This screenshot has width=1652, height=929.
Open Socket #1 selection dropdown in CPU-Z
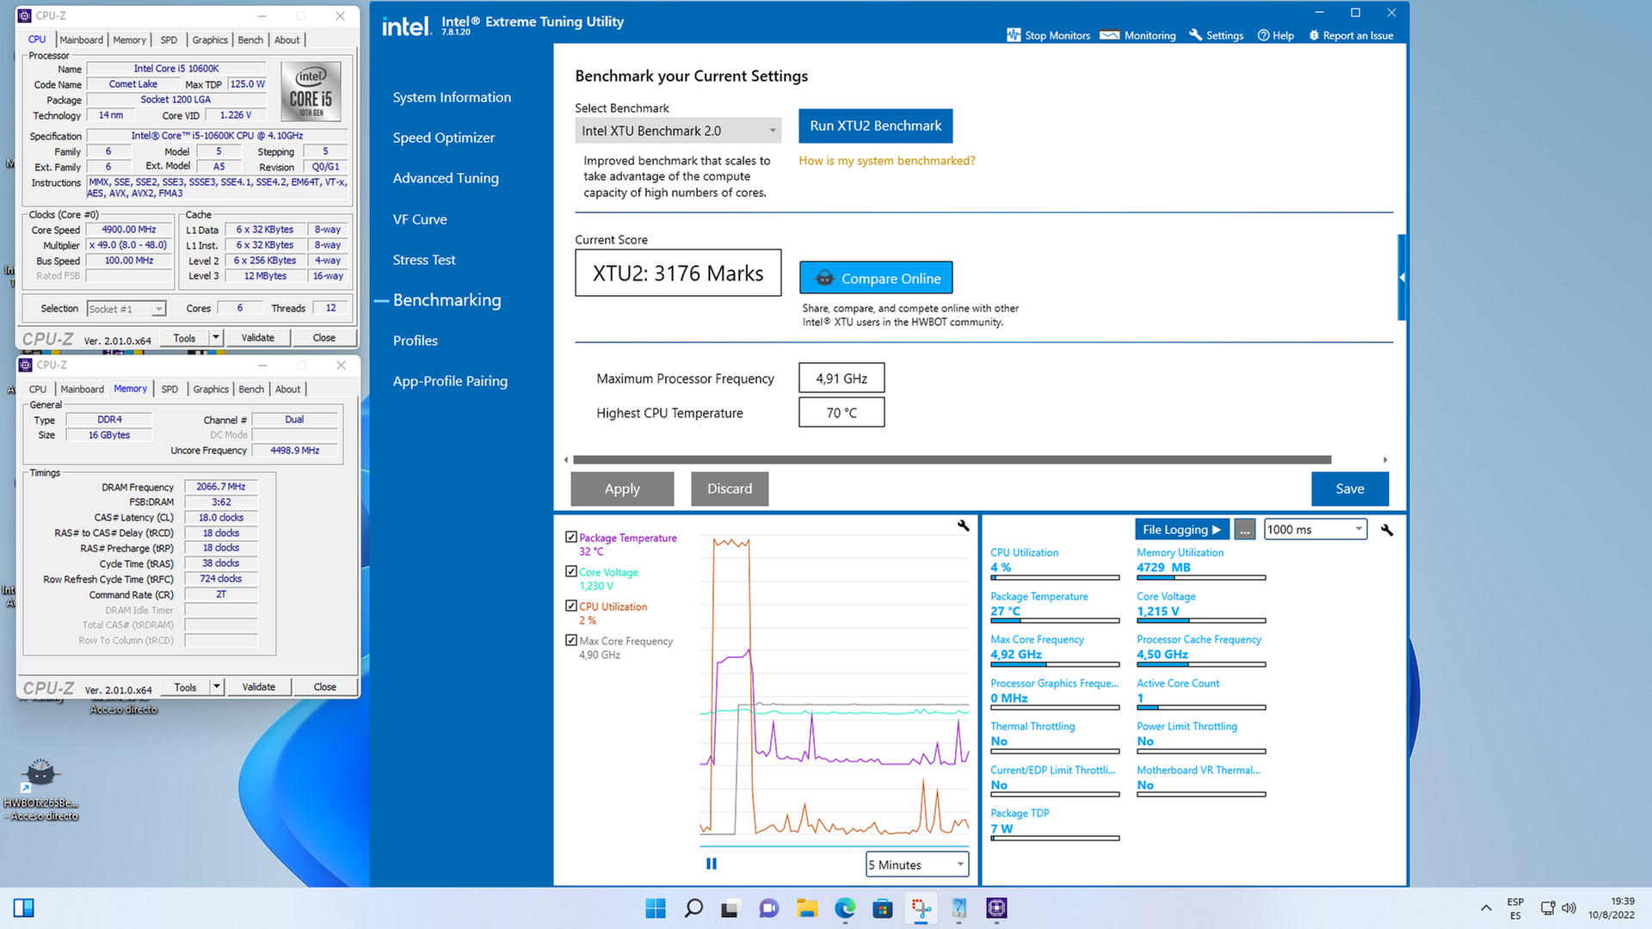(126, 309)
